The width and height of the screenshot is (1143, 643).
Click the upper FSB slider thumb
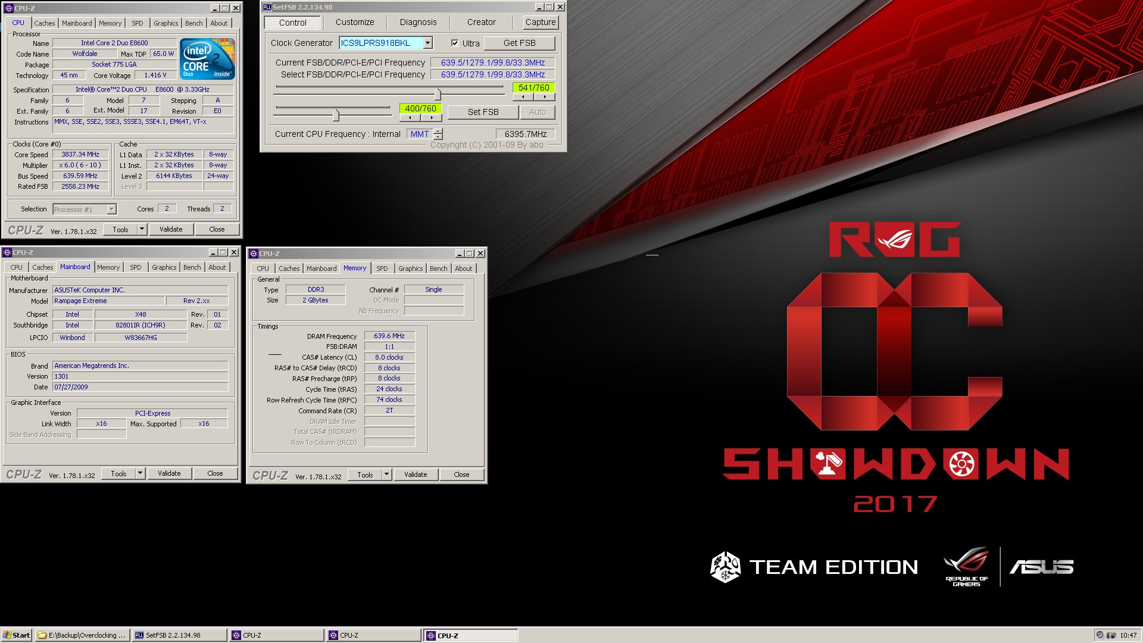click(x=438, y=94)
